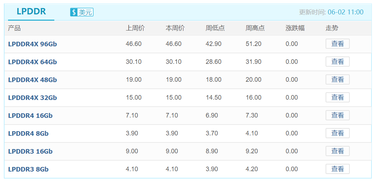View trend for LPDDR4X 96Gb via 查看

pos(337,44)
